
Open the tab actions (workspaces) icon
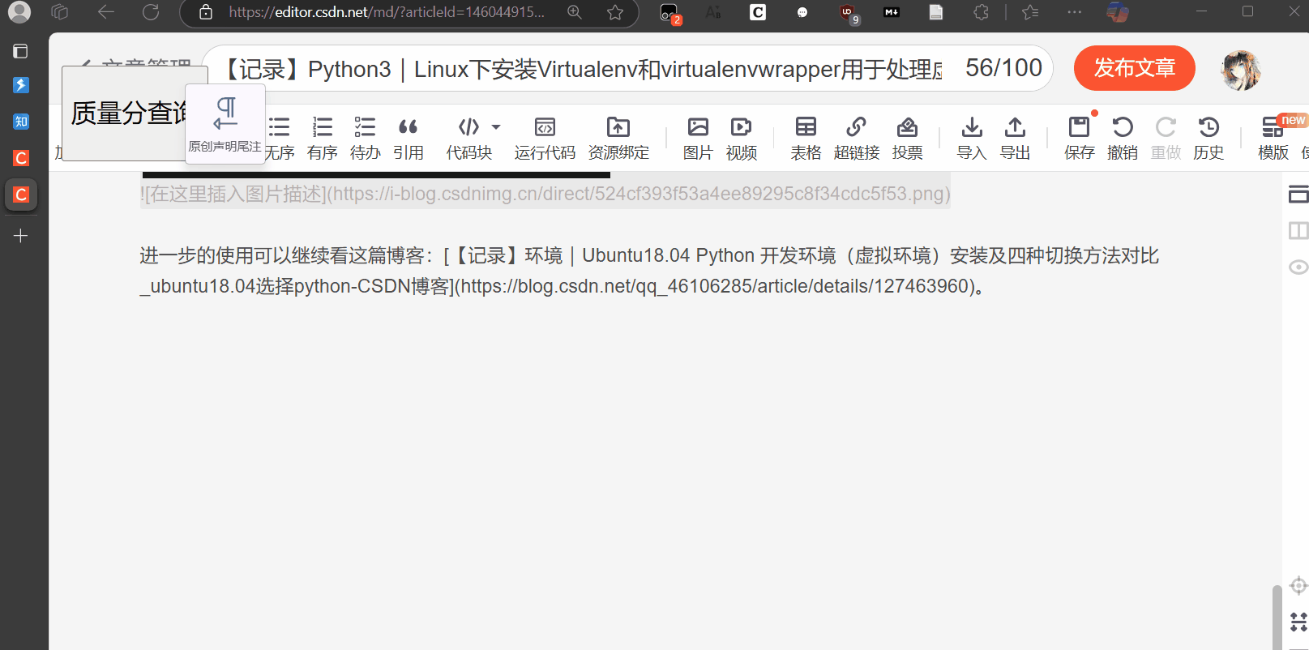pyautogui.click(x=59, y=12)
